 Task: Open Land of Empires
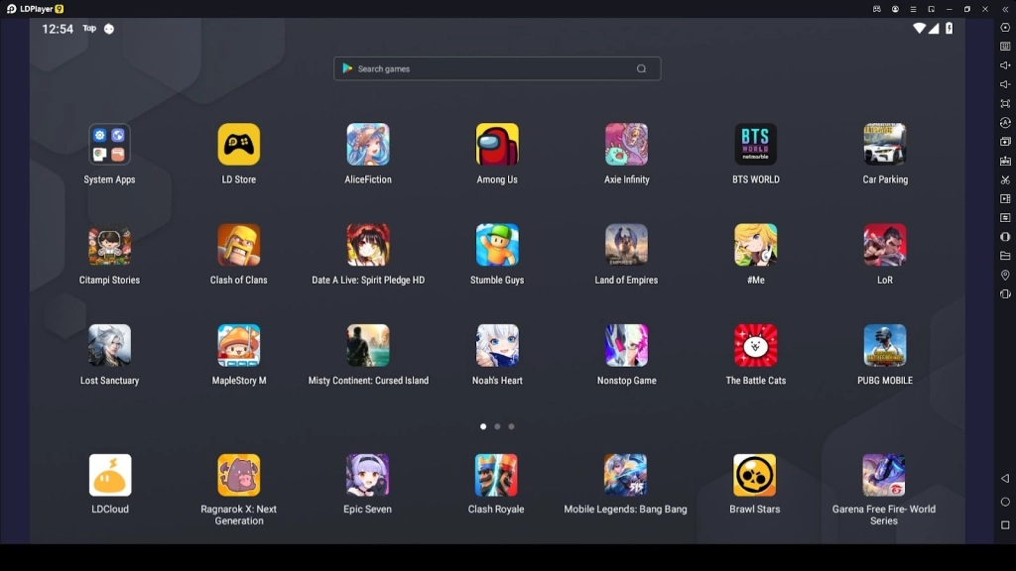click(627, 245)
